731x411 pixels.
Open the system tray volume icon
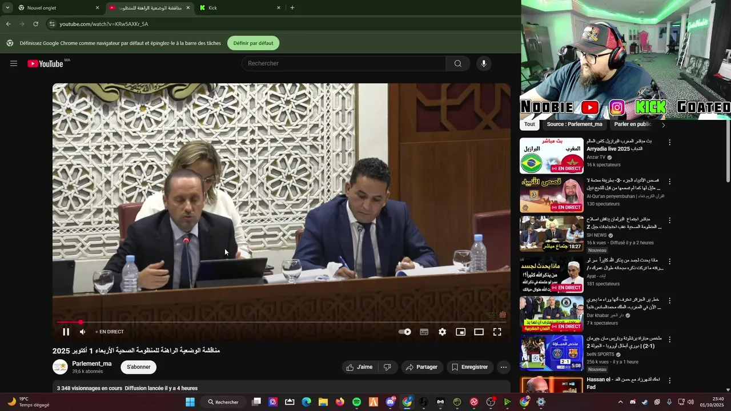point(690,402)
